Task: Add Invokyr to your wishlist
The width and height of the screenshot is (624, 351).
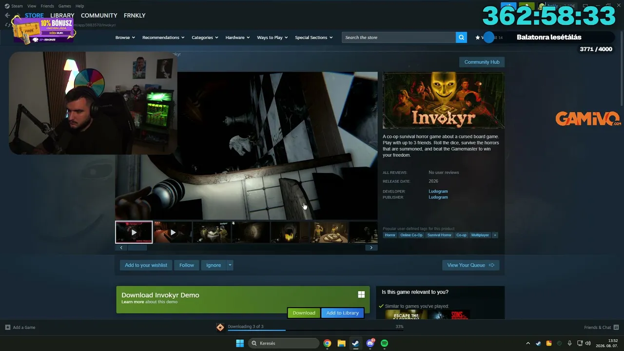Action: tap(146, 265)
